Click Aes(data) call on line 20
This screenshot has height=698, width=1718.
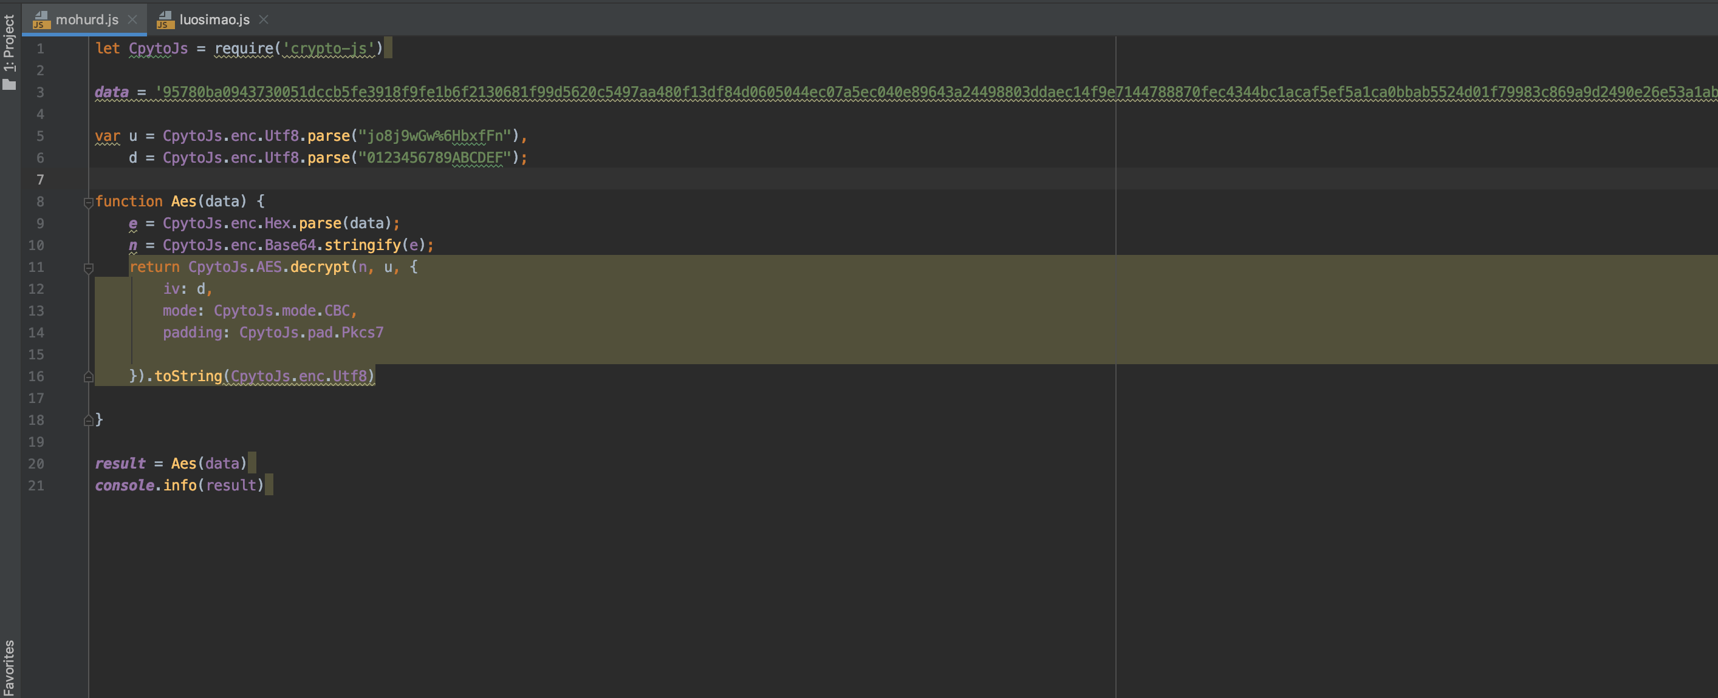pos(209,464)
